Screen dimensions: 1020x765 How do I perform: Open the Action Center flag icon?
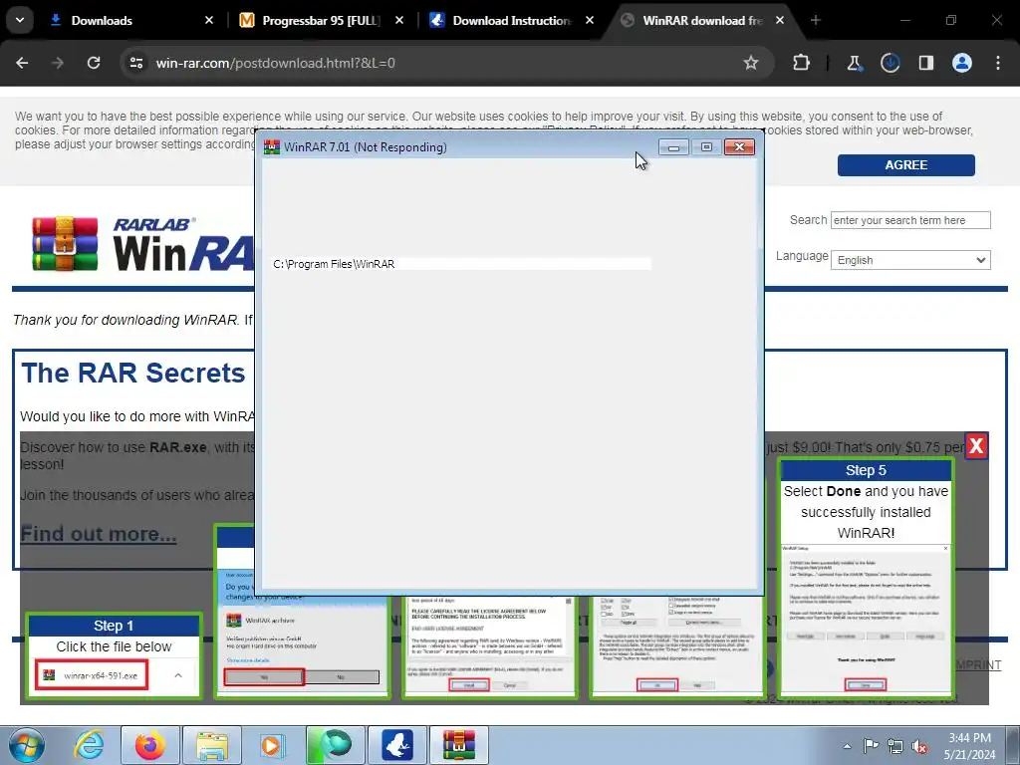tap(871, 746)
